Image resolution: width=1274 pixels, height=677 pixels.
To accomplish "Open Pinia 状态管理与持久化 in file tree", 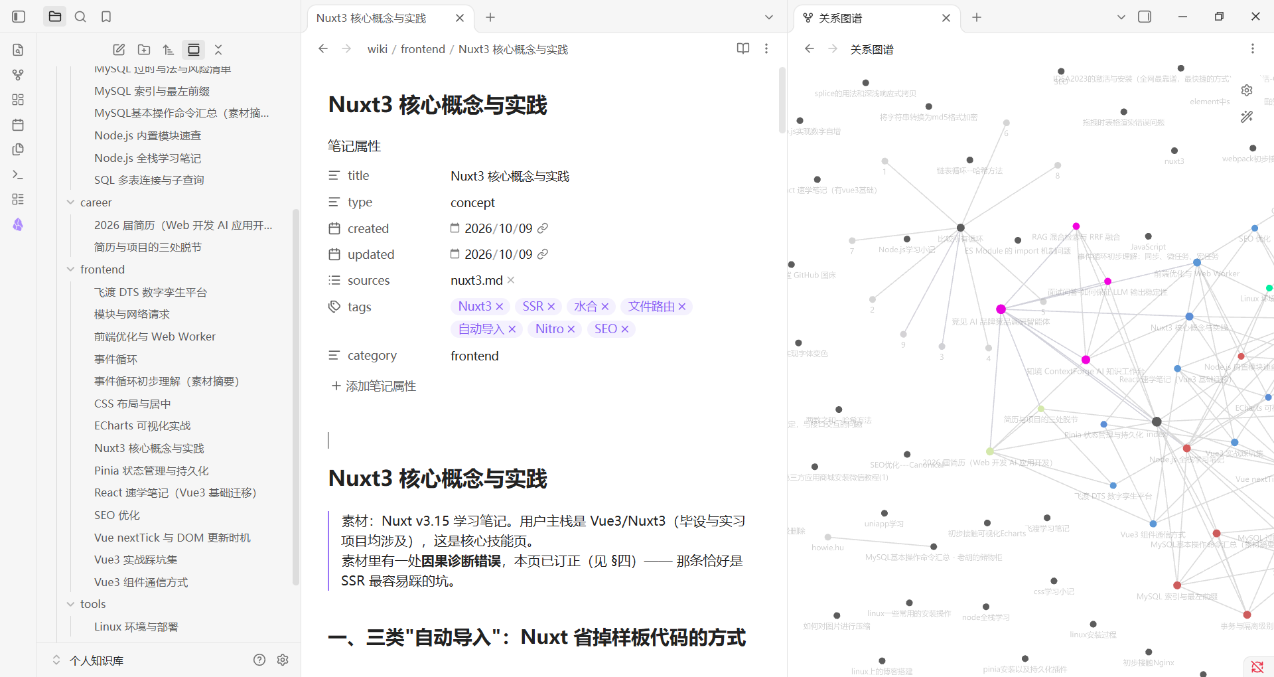I will click(x=151, y=471).
